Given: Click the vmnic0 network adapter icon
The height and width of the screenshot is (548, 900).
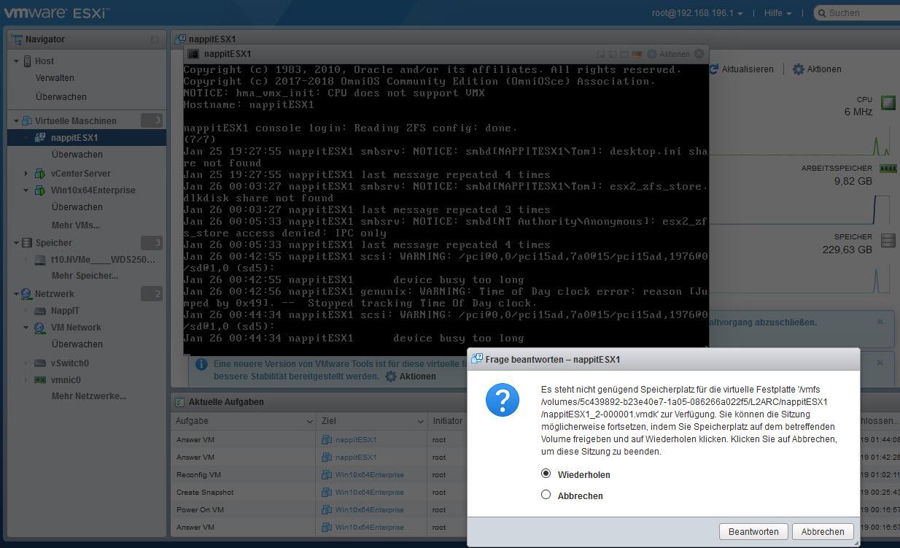Looking at the screenshot, I should tap(40, 380).
